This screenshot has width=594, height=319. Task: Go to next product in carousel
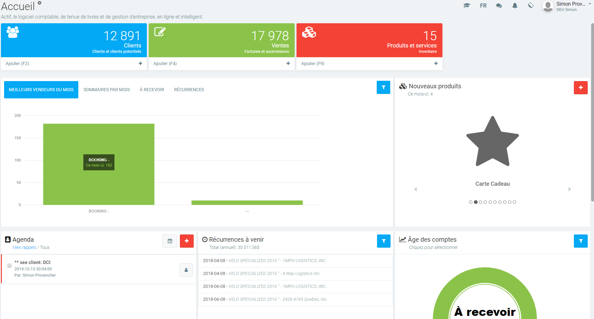[569, 189]
